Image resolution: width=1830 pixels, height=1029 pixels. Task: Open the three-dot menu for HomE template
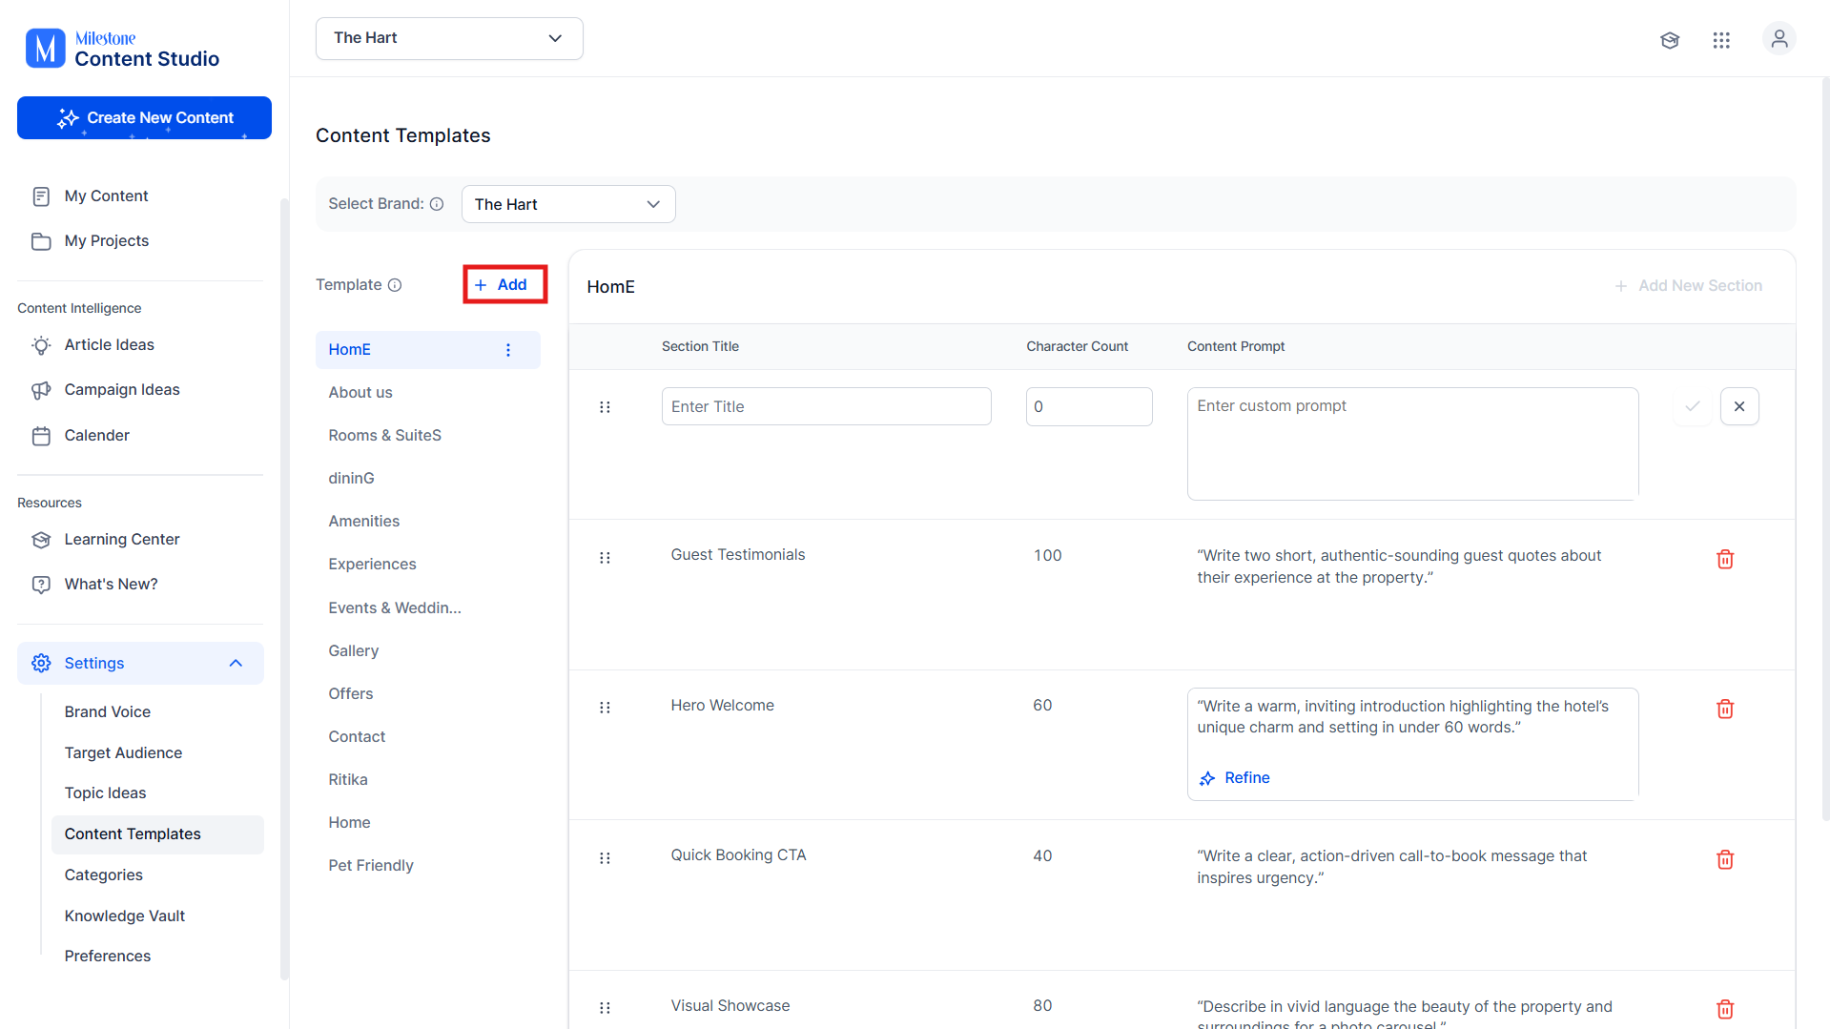click(x=508, y=350)
